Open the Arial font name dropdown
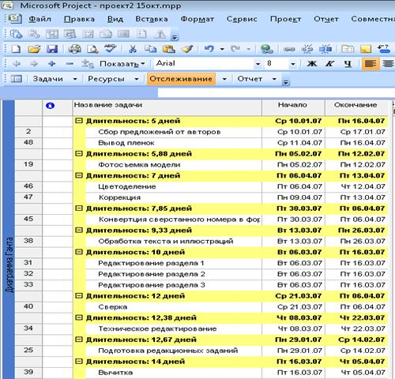Screen dimensions: 395x379 pos(258,64)
